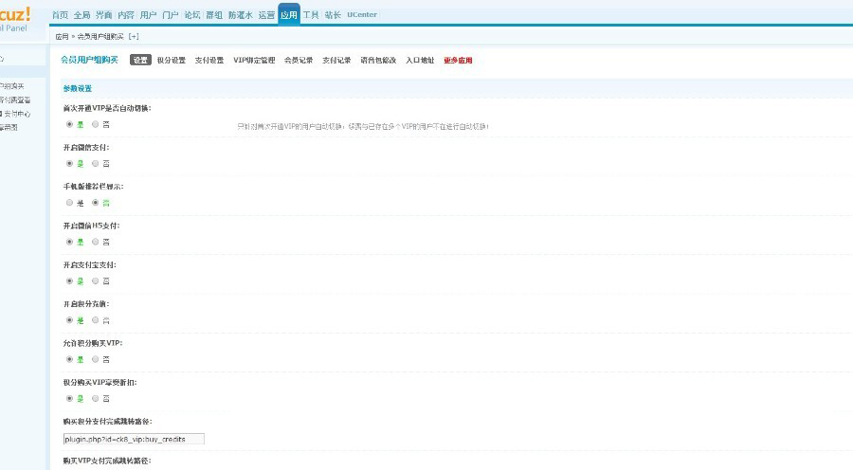Screen dimensions: 853x470
Task: Select 否 for 开启微信支付
Action: tap(95, 163)
